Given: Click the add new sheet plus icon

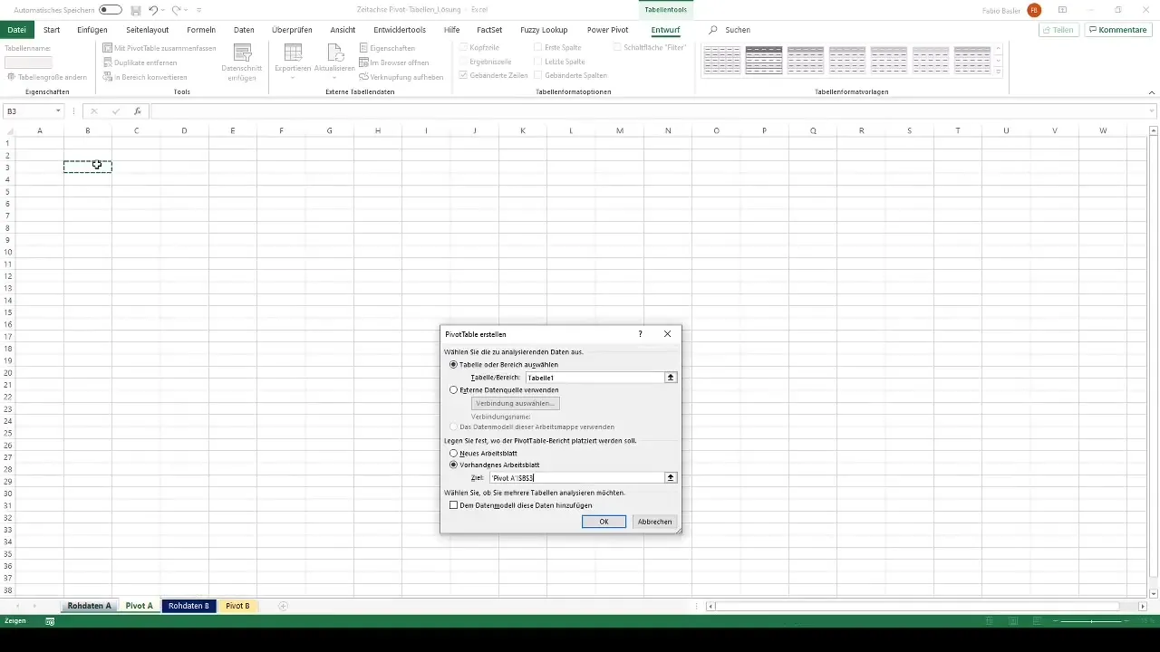Looking at the screenshot, I should pos(283,606).
